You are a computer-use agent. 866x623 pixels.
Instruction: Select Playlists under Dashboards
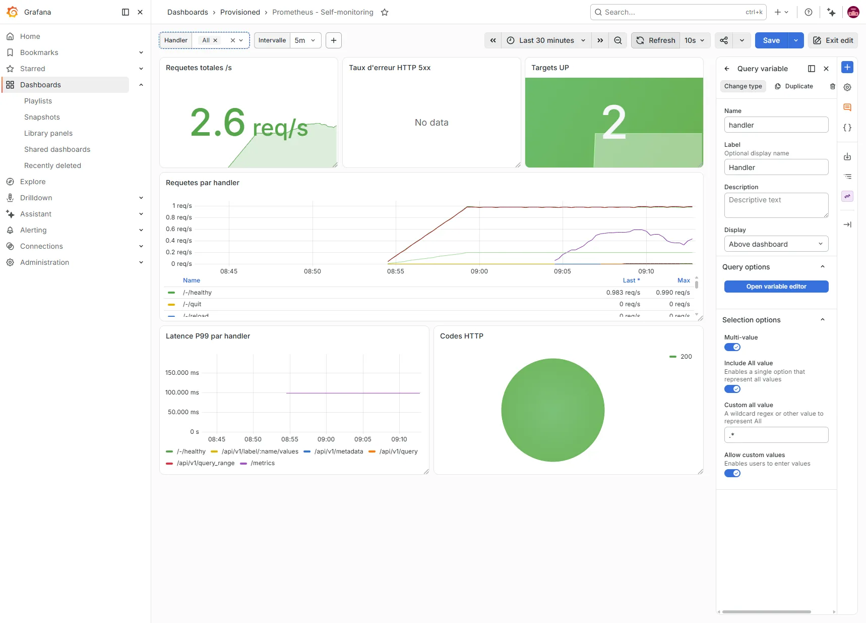(x=38, y=101)
